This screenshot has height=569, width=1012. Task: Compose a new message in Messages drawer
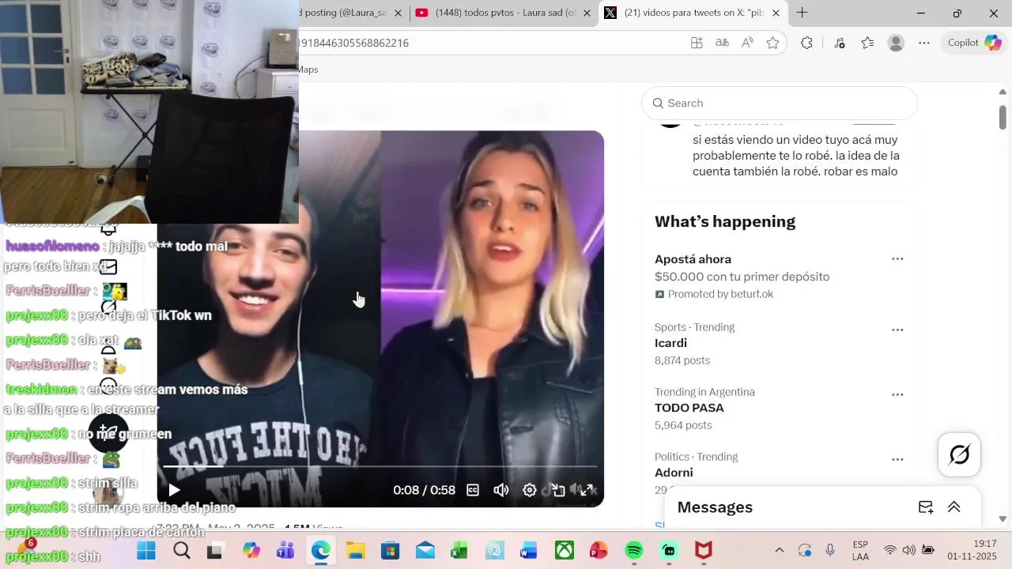(926, 507)
